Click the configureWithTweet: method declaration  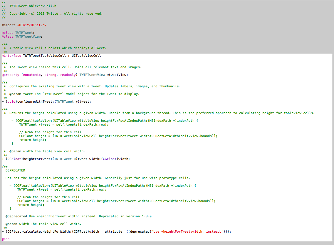pos(46,102)
